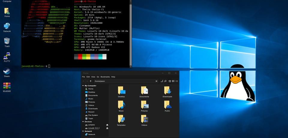The image size is (288, 138).
Task: Open the Trash desktop icon
Action: [x=7, y=42]
